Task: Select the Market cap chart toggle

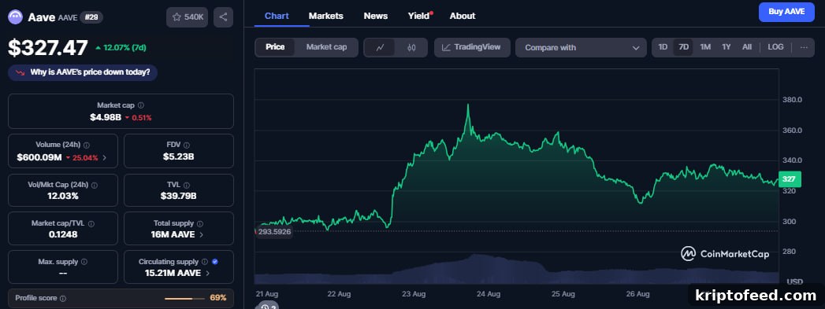Action: (x=326, y=47)
